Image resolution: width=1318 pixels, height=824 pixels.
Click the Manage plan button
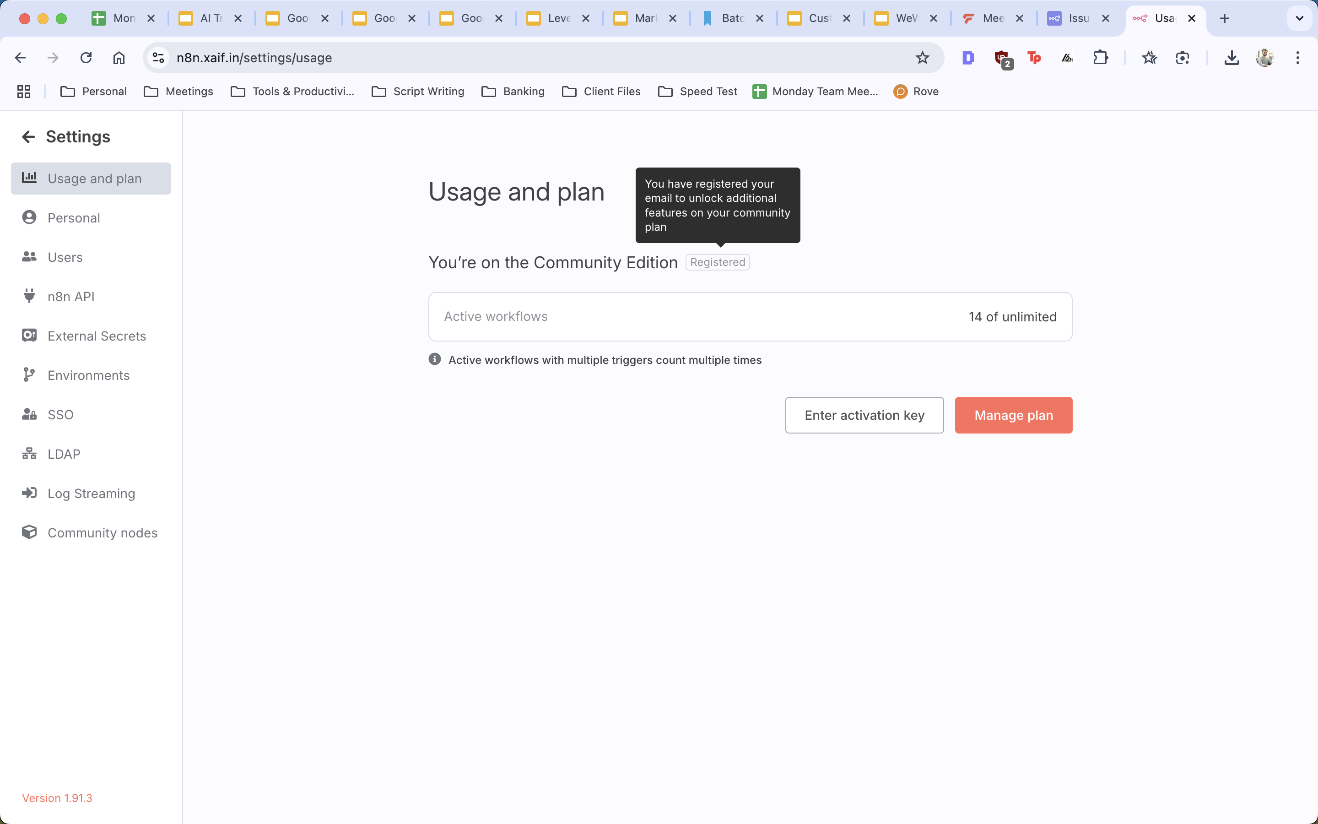pyautogui.click(x=1014, y=415)
